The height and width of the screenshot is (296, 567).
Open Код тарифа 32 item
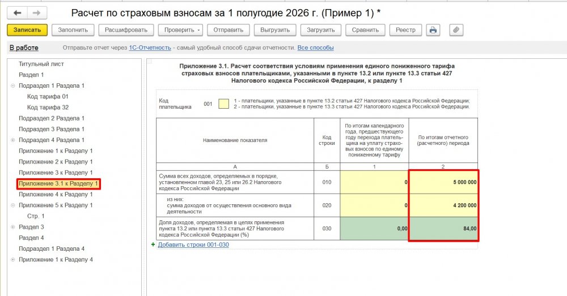(x=48, y=107)
